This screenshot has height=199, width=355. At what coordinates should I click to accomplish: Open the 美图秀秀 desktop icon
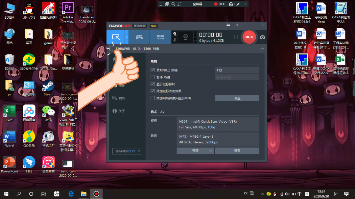[x=48, y=165]
